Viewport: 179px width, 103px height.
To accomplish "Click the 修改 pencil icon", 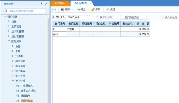I will pos(93,10).
